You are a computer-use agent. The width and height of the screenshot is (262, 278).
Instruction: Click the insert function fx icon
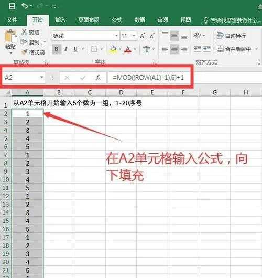98,78
